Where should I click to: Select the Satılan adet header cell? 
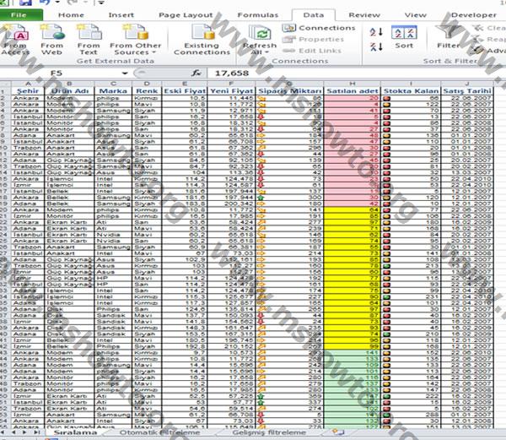(352, 91)
